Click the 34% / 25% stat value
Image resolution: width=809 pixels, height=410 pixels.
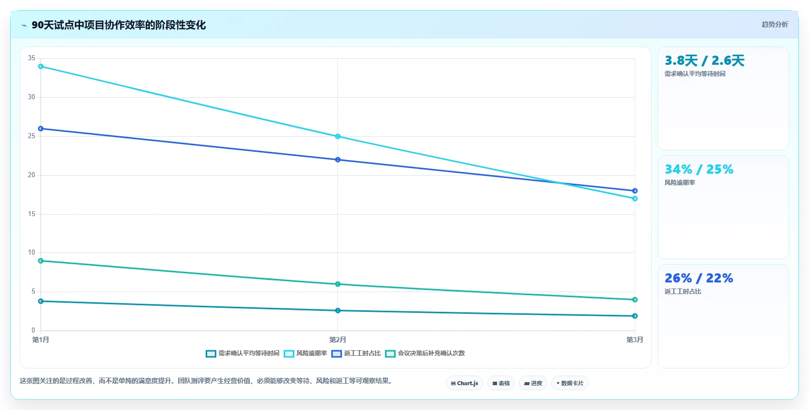click(x=699, y=170)
